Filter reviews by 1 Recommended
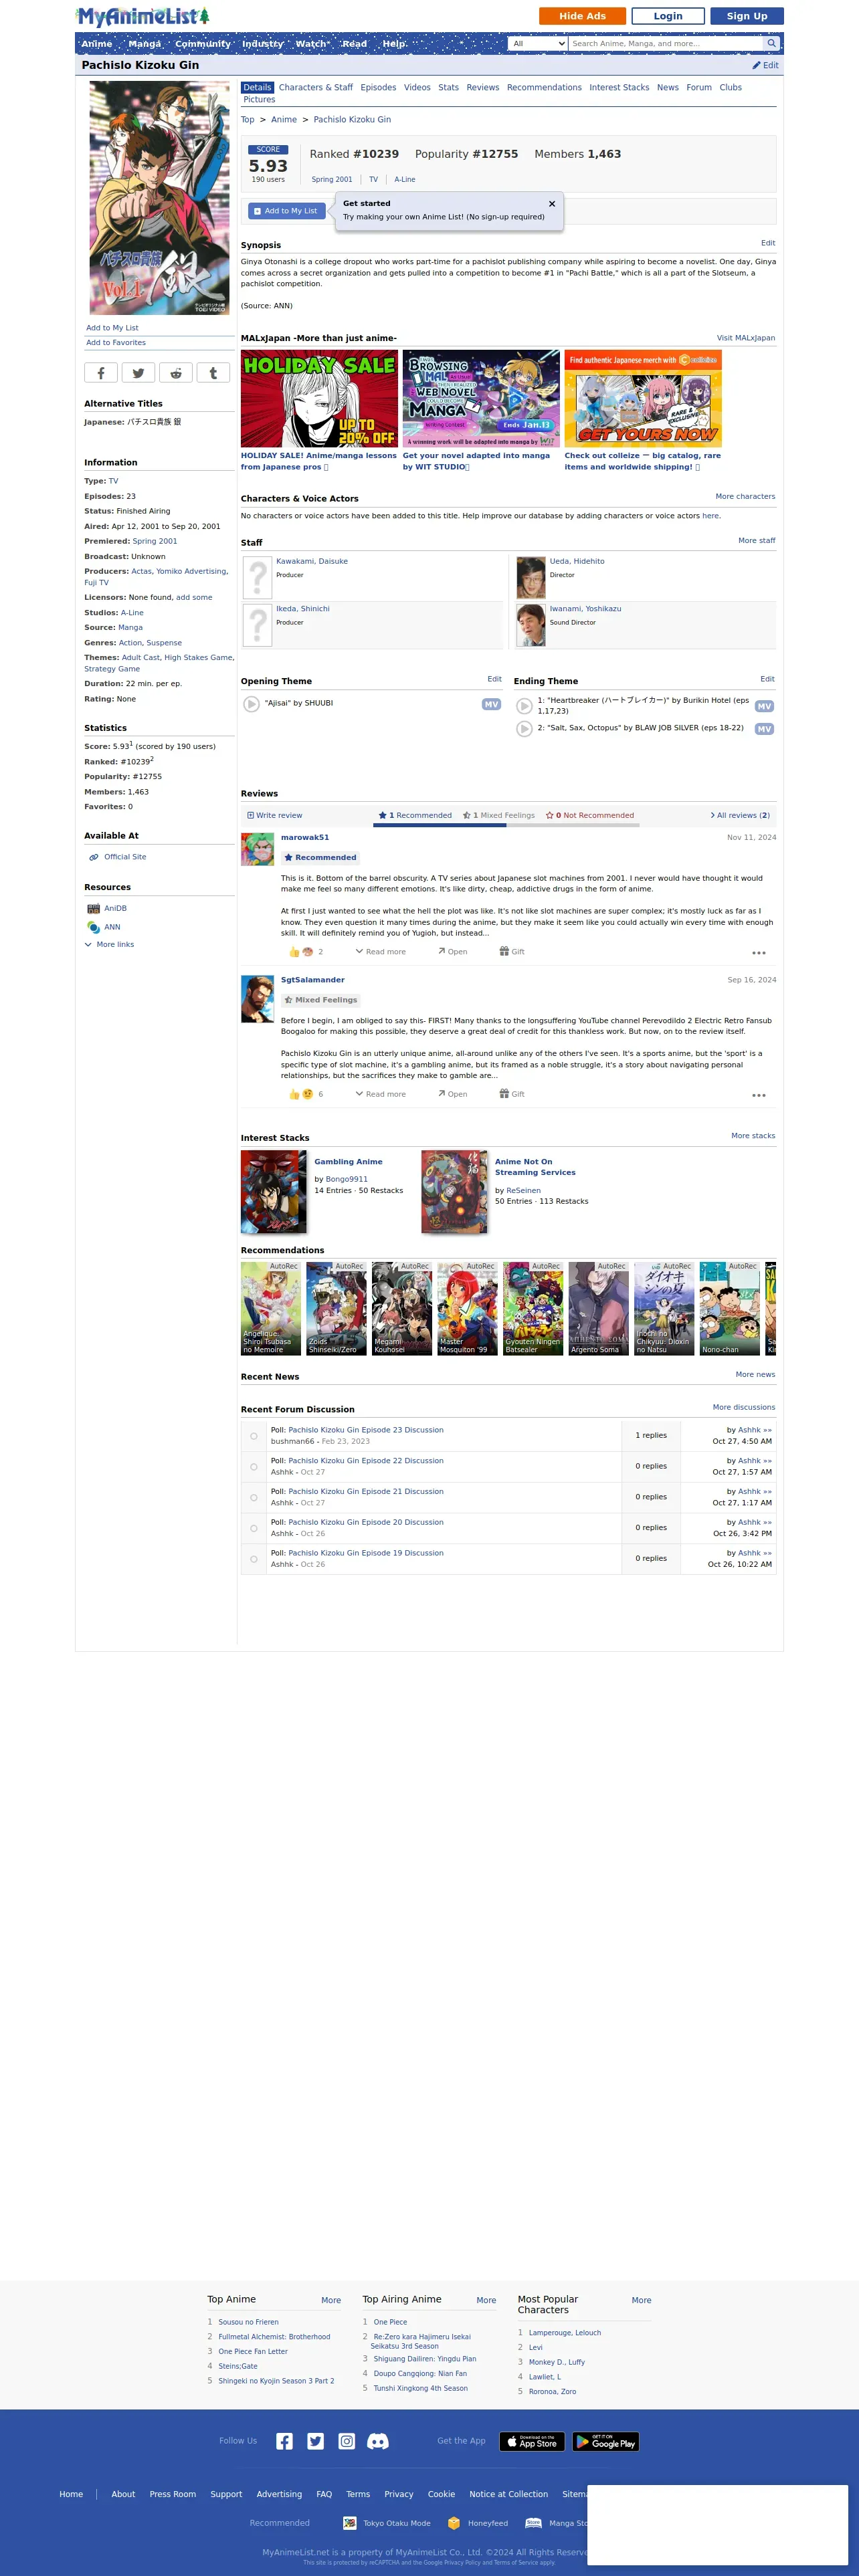This screenshot has height=2576, width=859. pyautogui.click(x=415, y=816)
